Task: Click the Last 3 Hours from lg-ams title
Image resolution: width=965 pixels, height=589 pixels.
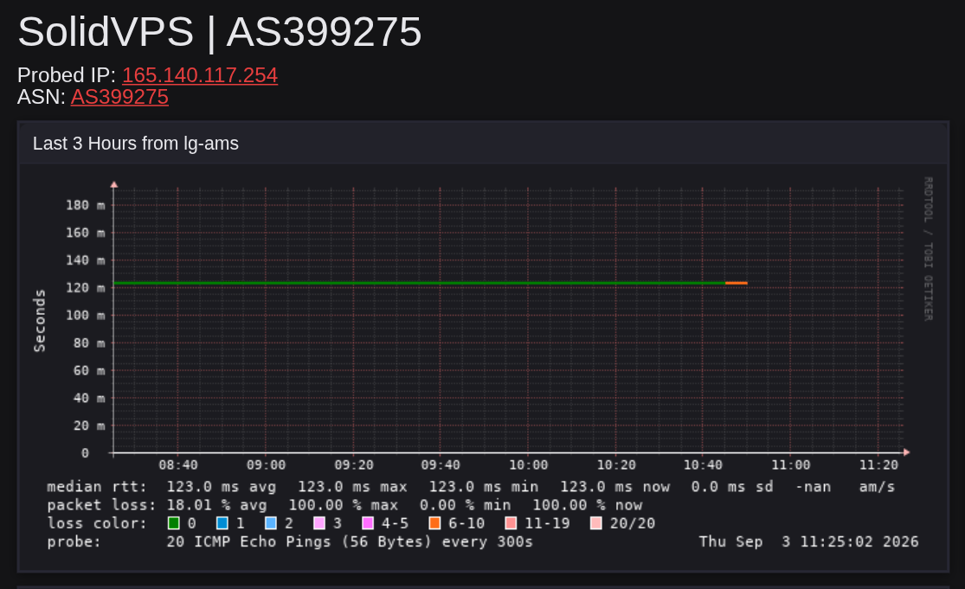Action: [x=135, y=144]
